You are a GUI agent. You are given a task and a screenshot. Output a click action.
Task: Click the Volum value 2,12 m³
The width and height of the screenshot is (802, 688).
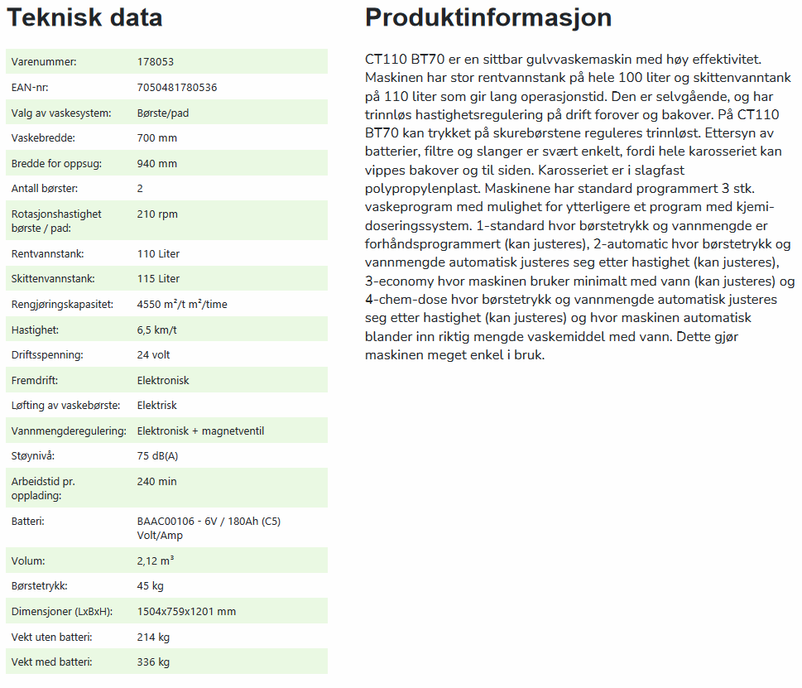point(156,561)
